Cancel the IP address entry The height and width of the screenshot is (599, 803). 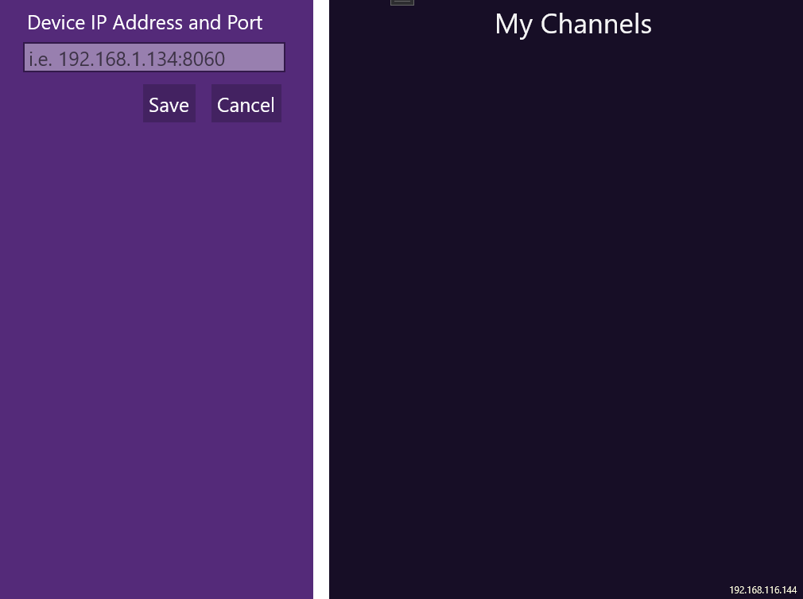(246, 103)
